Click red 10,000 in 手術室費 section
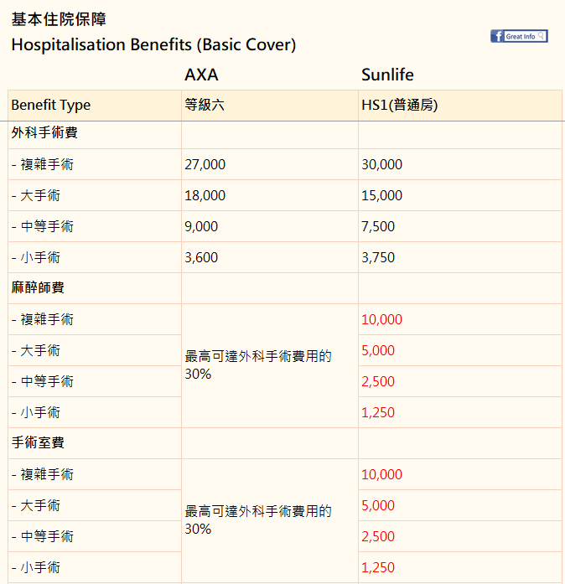Viewport: 565px width, 584px height. coord(382,474)
